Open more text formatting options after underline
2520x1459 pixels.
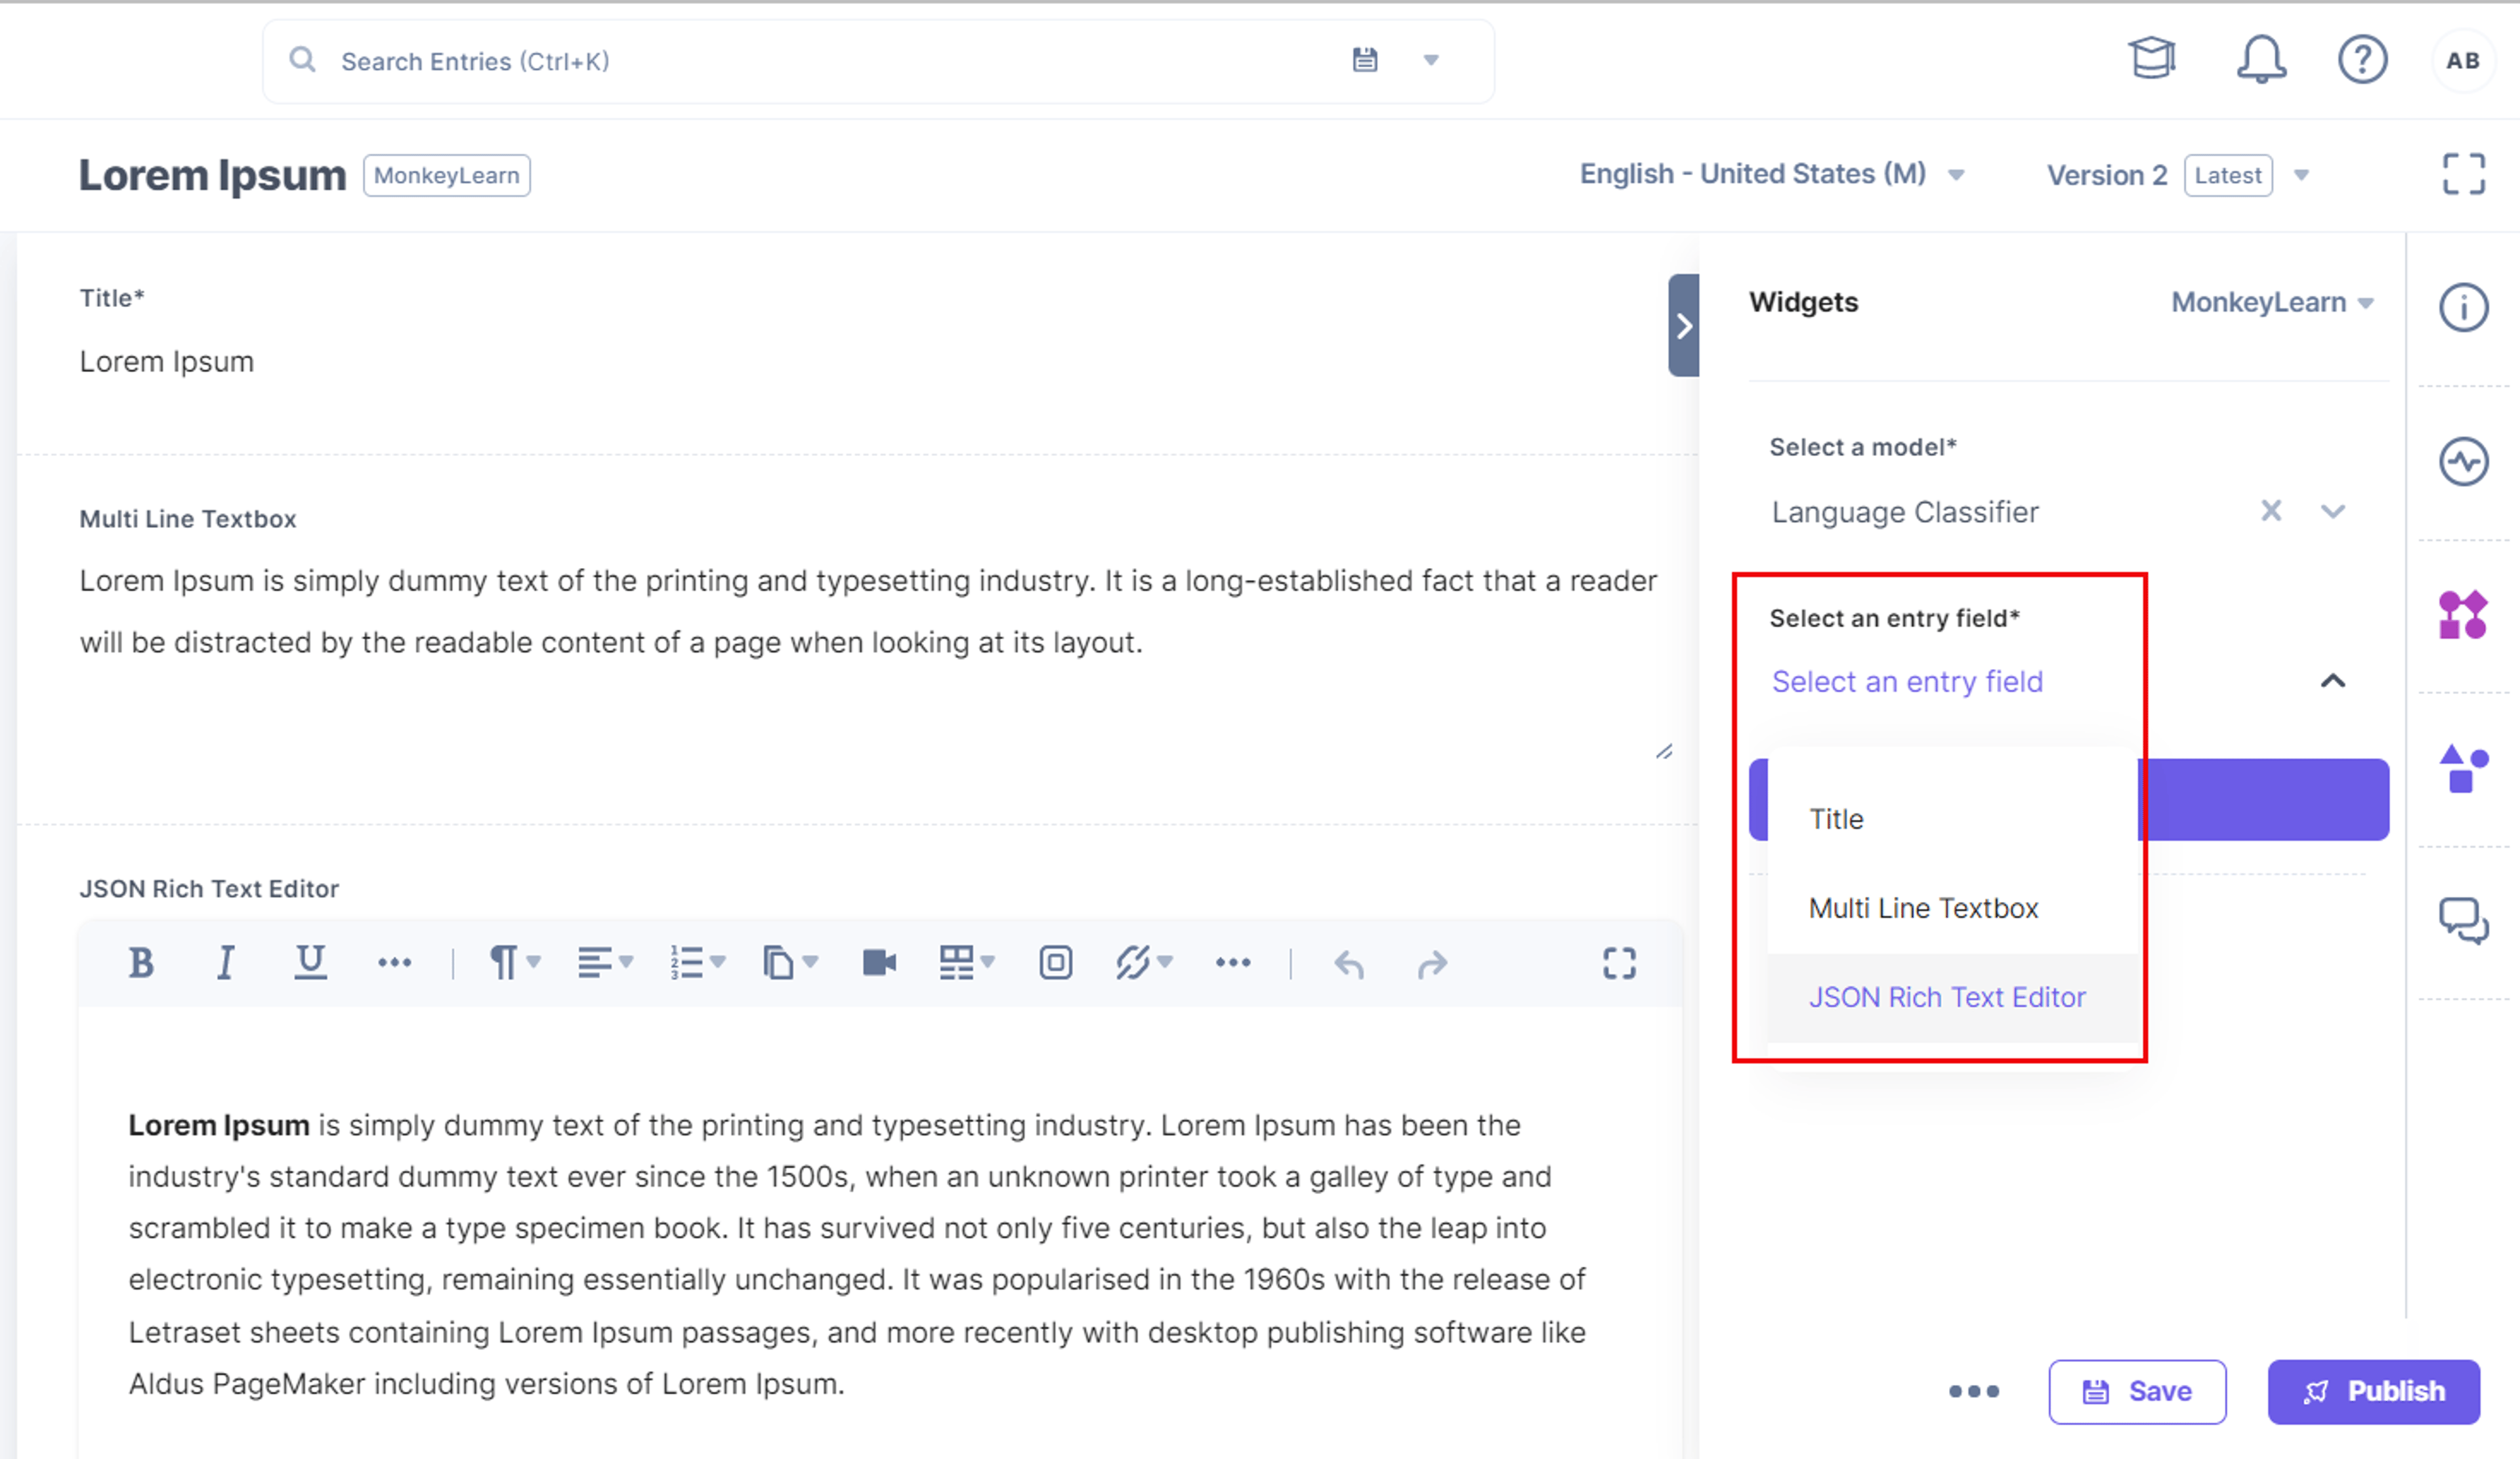(394, 963)
